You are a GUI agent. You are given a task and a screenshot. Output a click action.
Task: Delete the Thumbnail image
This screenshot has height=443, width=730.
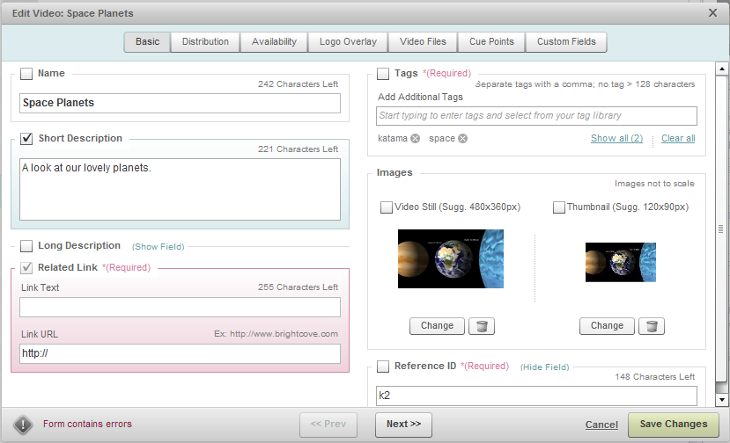[652, 326]
